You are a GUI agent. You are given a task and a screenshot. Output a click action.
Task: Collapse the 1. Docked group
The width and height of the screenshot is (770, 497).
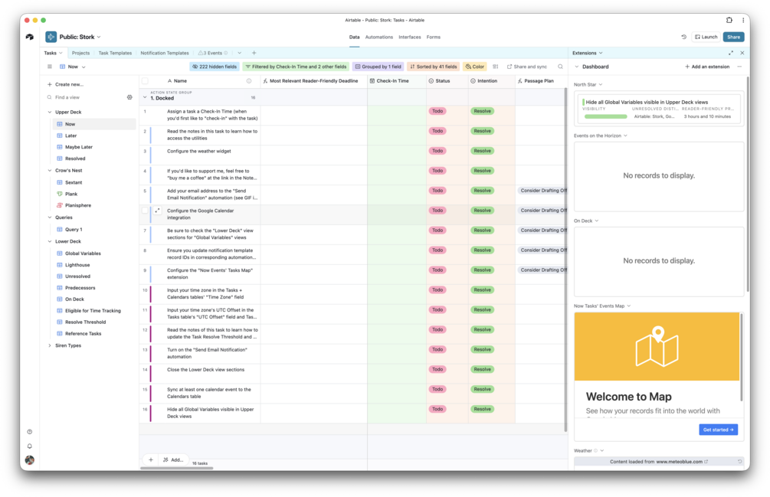(x=145, y=97)
